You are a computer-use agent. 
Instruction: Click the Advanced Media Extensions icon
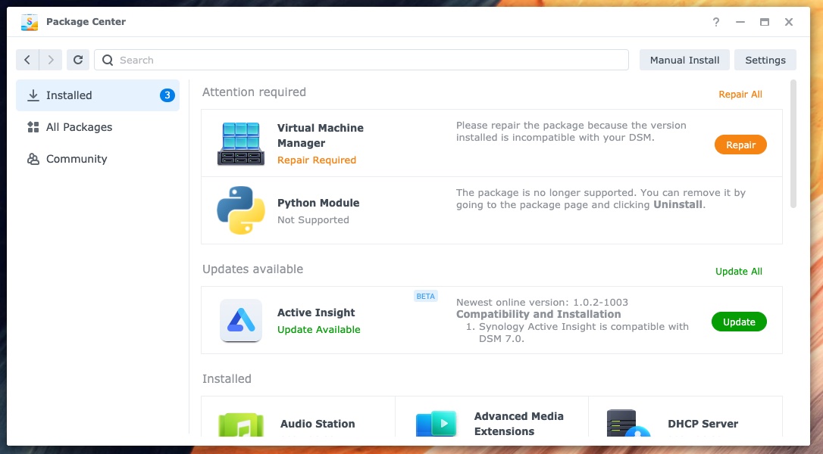pos(437,424)
